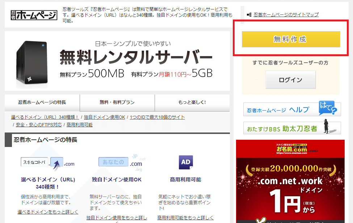Click the 忍者ホームページ ヘルプ banner
Viewport: 353px width, 223px height.
[x=292, y=110]
